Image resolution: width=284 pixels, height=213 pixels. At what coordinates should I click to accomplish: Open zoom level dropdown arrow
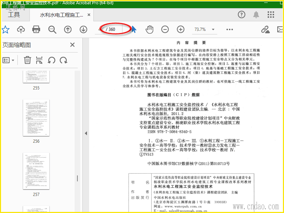[x=213, y=29]
